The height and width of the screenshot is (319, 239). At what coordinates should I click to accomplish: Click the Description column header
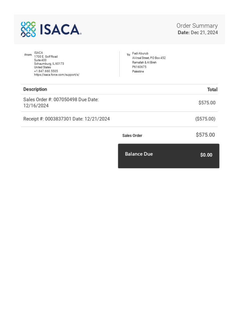(35, 89)
